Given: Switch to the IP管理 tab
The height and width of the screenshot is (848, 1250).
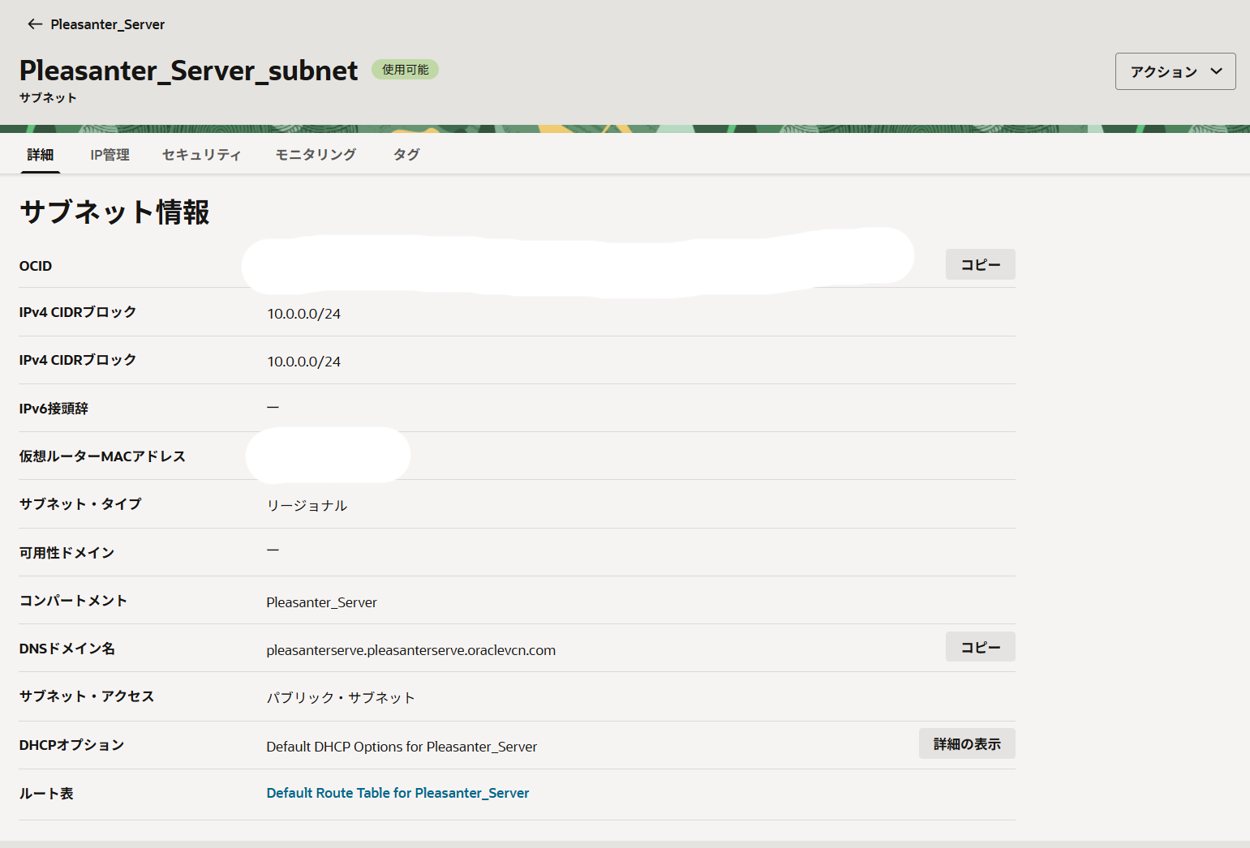Looking at the screenshot, I should point(110,155).
